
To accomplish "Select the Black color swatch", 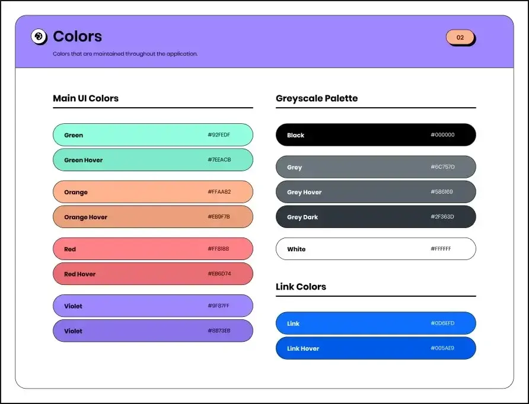I will [x=375, y=135].
